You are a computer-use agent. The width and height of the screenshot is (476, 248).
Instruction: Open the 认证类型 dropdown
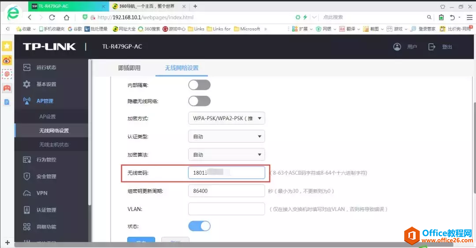click(x=227, y=136)
